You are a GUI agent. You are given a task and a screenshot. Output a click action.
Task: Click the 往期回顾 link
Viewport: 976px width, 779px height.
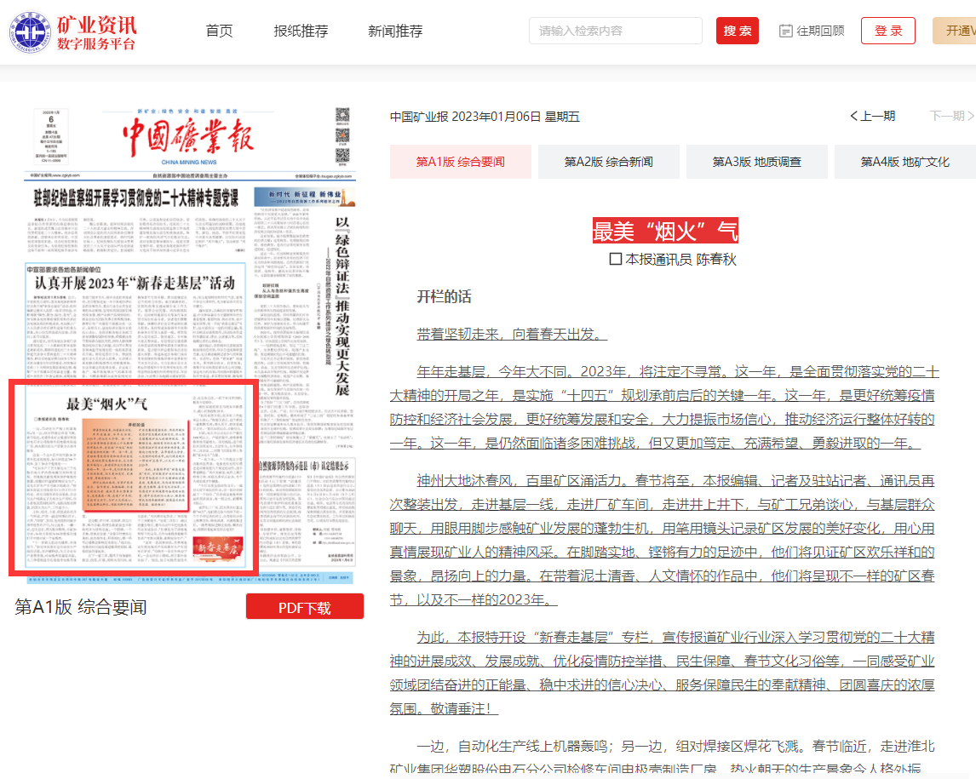coord(820,31)
